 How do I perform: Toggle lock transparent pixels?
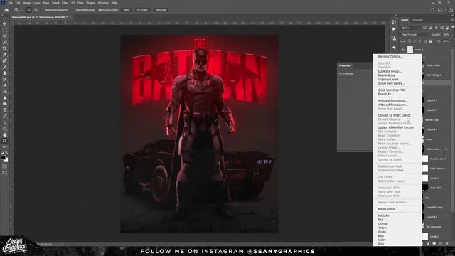pyautogui.click(x=409, y=41)
